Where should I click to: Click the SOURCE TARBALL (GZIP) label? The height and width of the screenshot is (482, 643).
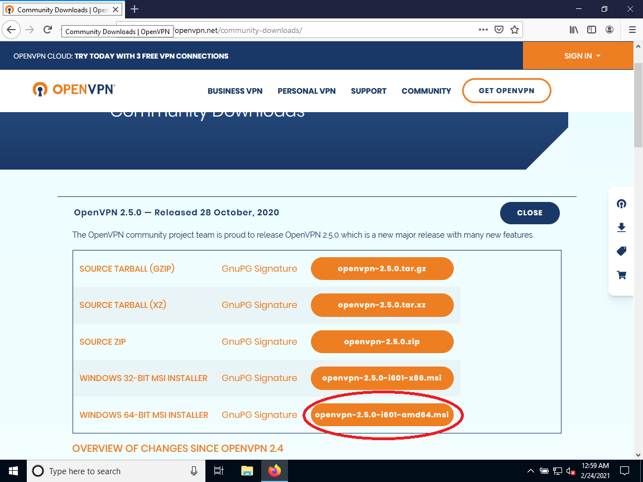[x=127, y=268]
